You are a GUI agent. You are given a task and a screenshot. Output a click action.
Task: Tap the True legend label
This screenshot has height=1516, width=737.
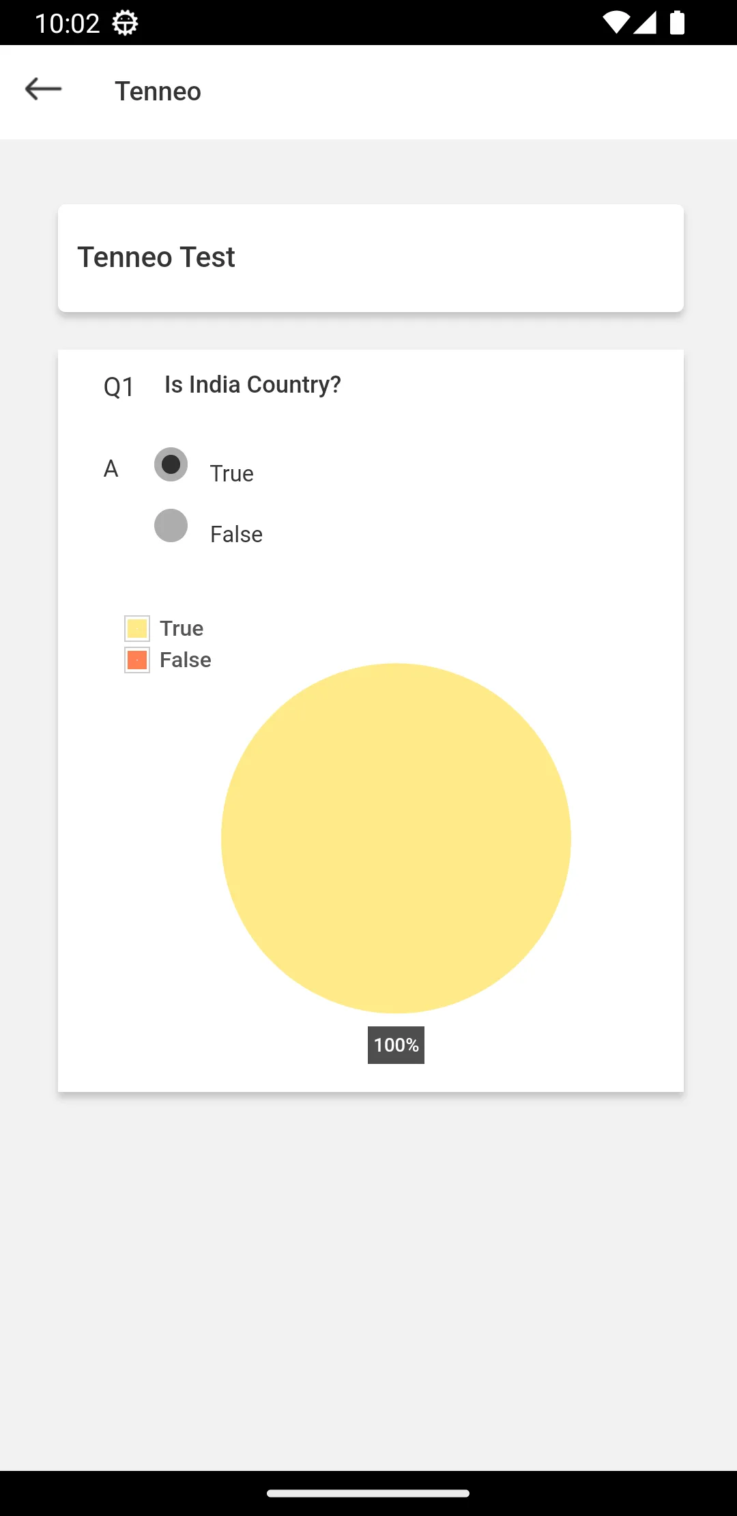(182, 628)
